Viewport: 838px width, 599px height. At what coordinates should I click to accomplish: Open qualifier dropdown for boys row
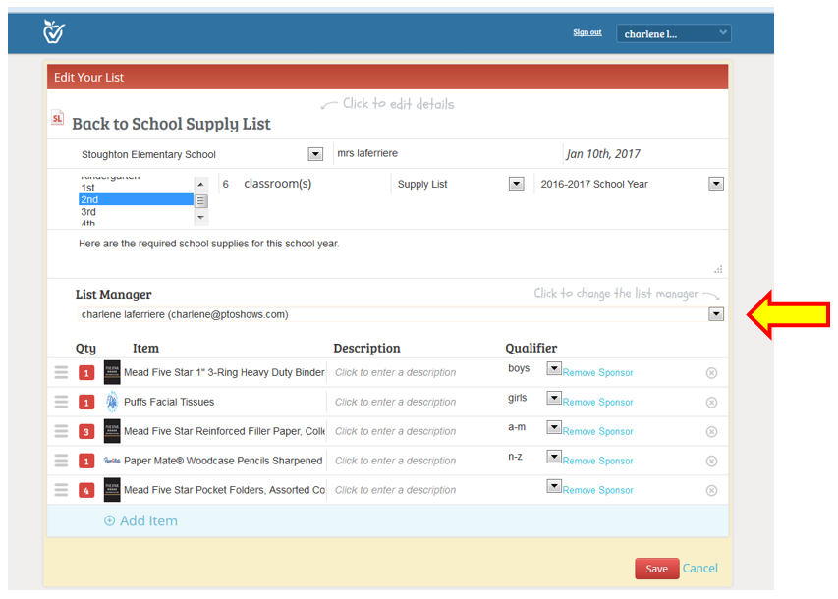point(554,368)
